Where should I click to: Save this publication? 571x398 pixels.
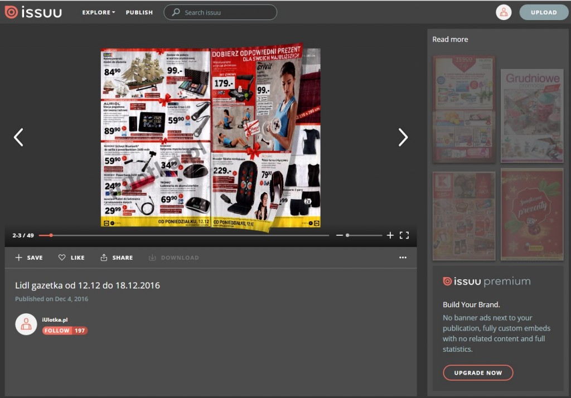pyautogui.click(x=29, y=258)
